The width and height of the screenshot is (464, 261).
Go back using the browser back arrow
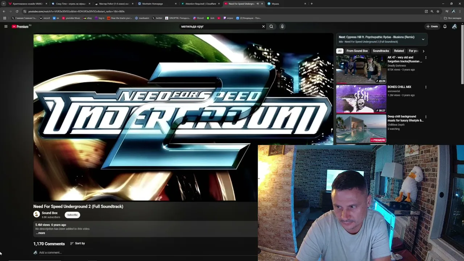coord(4,11)
